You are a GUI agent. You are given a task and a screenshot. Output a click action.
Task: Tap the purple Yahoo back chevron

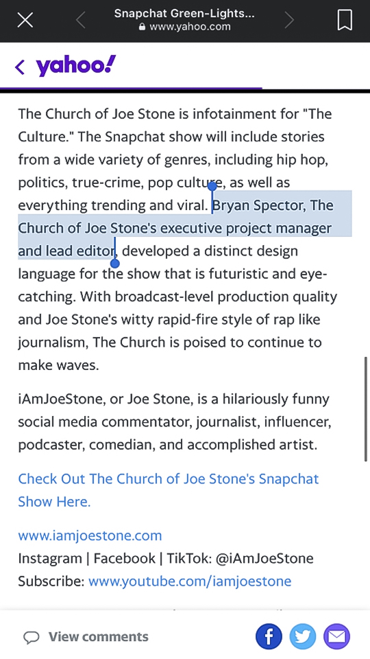point(20,67)
